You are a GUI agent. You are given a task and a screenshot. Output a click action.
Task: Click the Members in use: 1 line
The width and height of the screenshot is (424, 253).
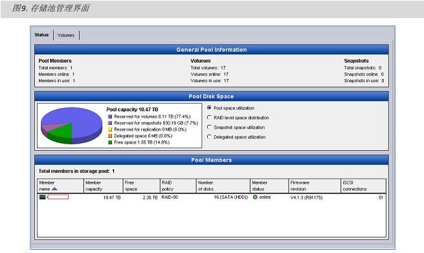click(x=57, y=81)
